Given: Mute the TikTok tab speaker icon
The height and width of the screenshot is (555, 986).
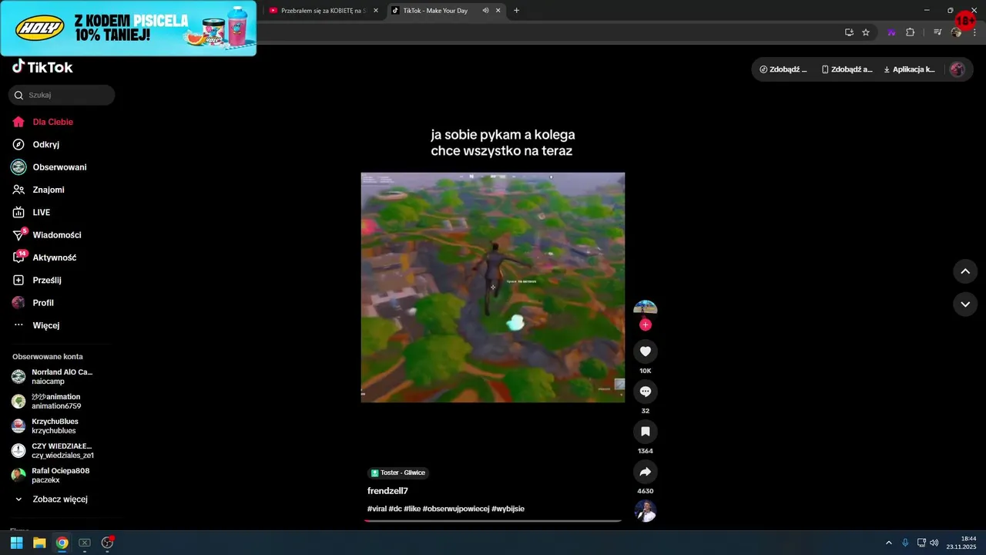Looking at the screenshot, I should click(486, 11).
